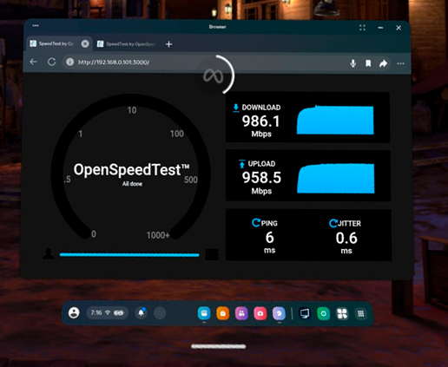Open the four-square app icon in dock

pyautogui.click(x=342, y=313)
